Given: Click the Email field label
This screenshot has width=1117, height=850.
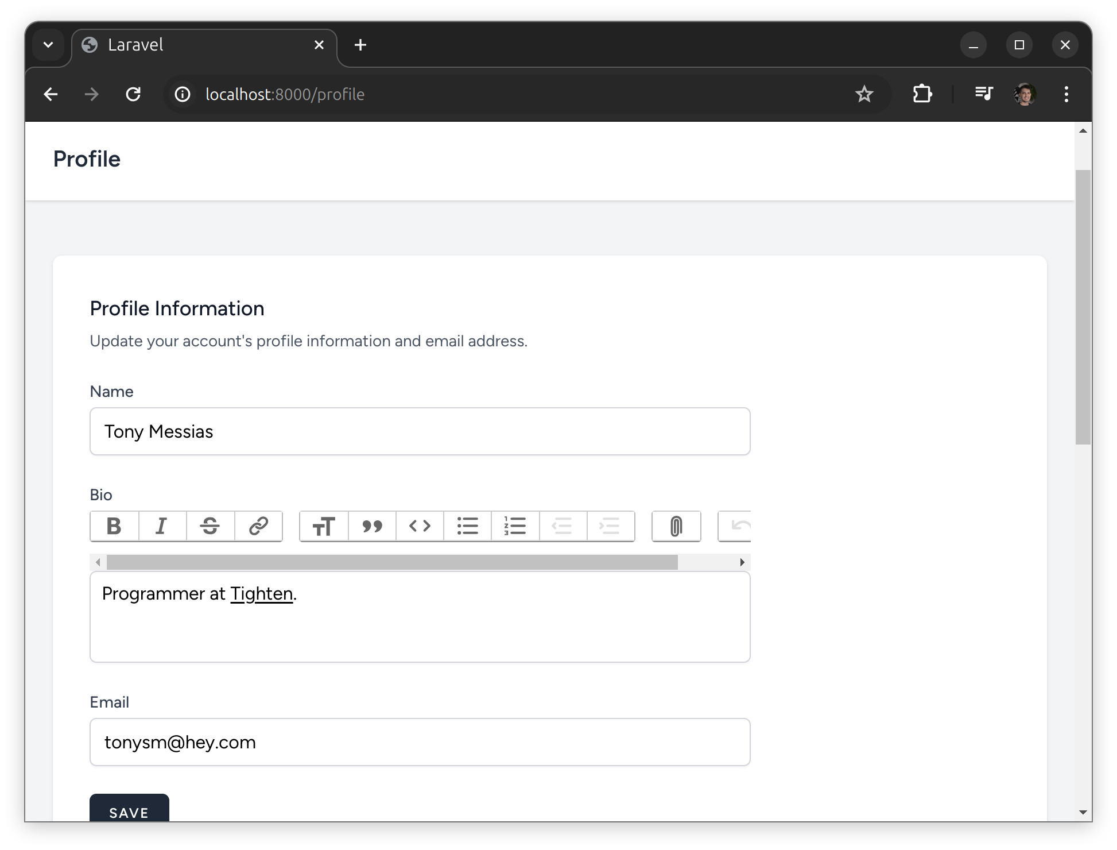Looking at the screenshot, I should 109,702.
